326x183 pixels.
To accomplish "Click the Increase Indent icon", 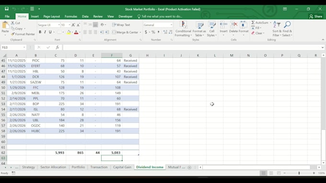I will (x=106, y=32).
